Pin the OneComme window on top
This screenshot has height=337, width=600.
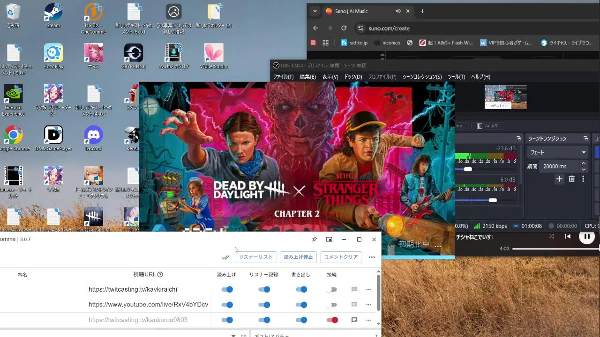tap(314, 239)
